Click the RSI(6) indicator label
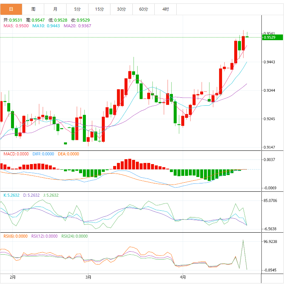 pyautogui.click(x=16, y=236)
